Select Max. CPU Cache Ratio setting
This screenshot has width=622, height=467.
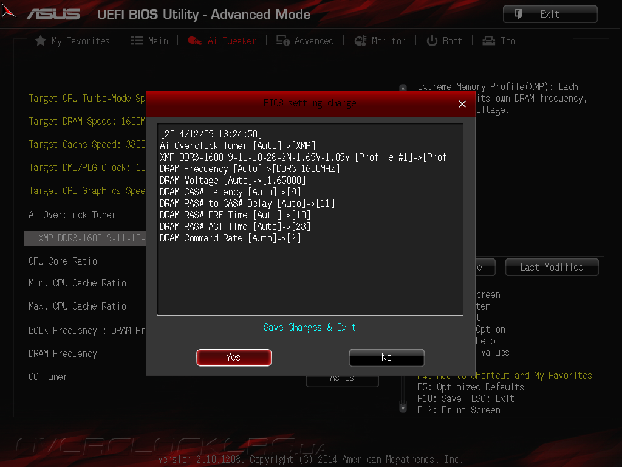(77, 306)
